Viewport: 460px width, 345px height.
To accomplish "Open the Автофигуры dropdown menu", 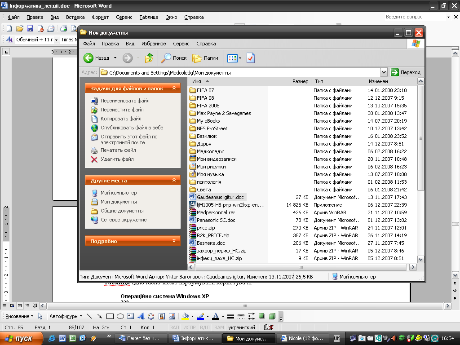I will [66, 316].
